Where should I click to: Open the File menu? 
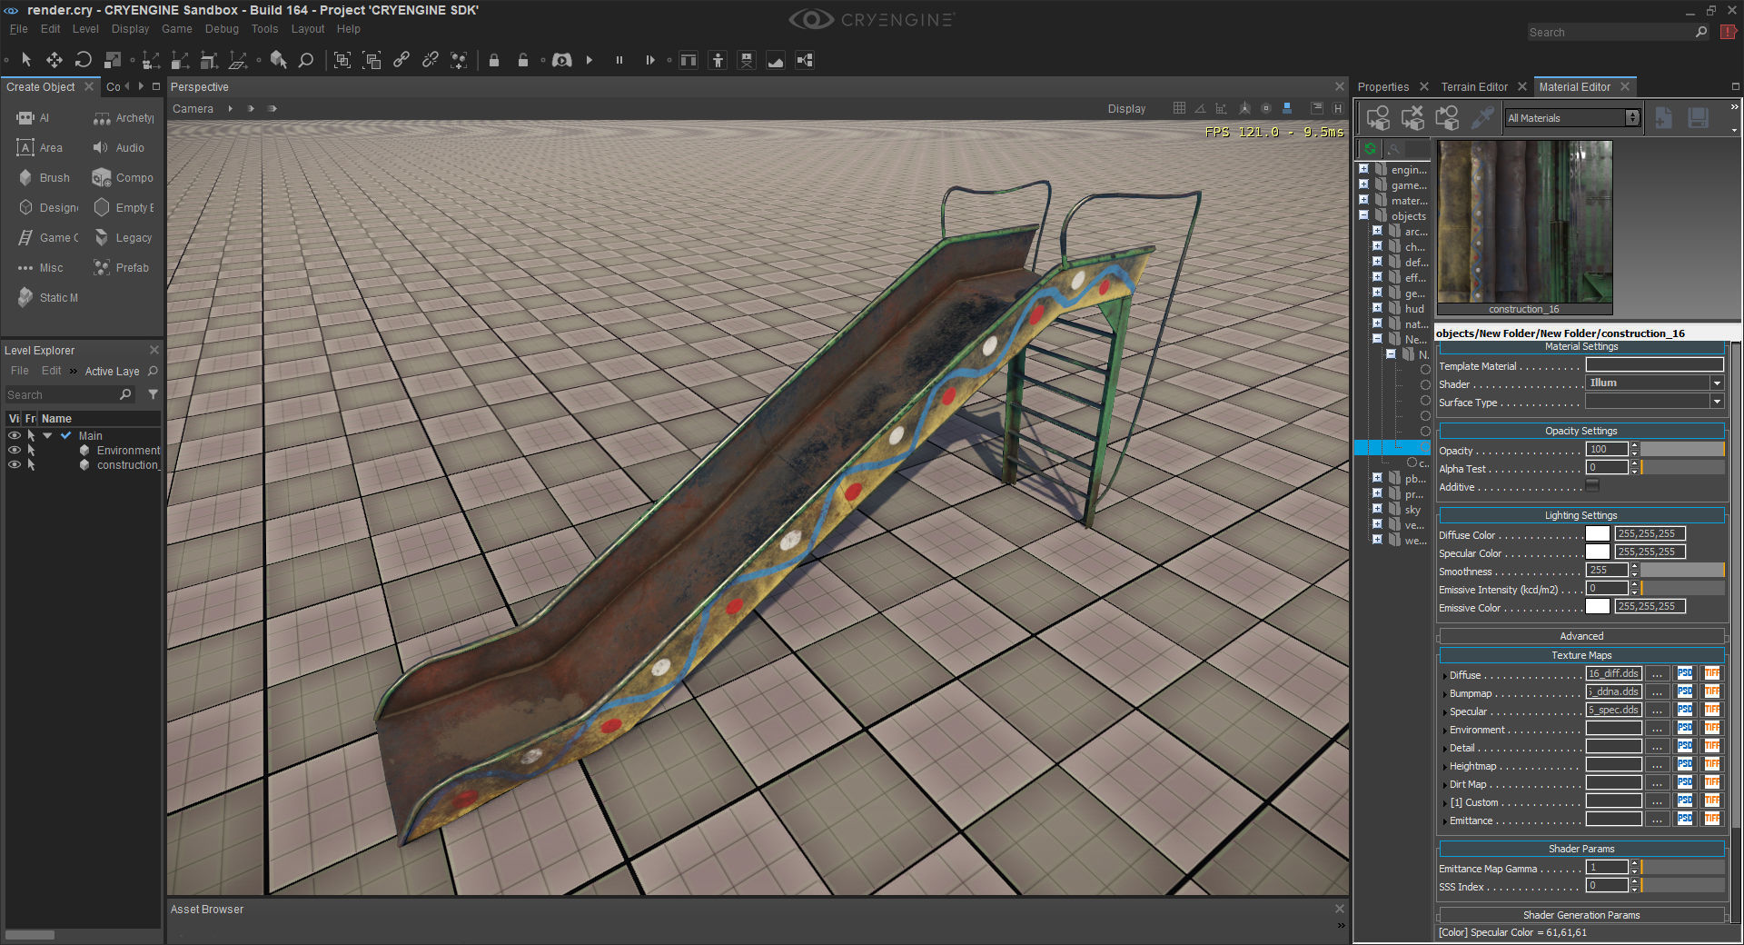point(18,29)
